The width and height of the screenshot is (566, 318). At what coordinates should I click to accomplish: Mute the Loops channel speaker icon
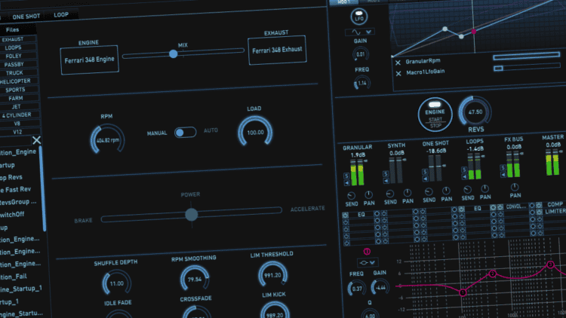tap(465, 176)
